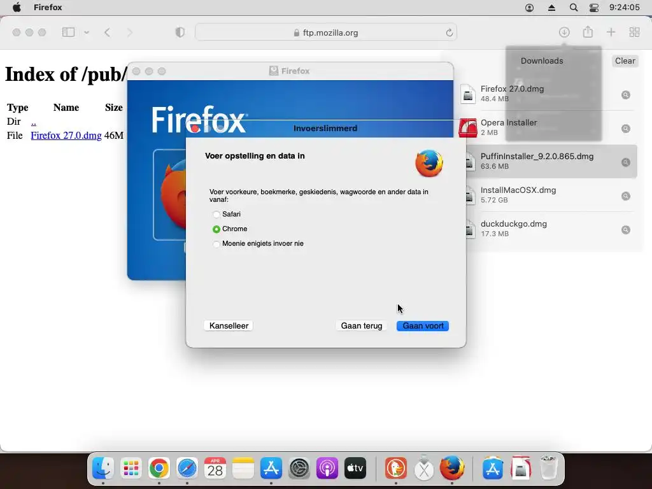652x489 pixels.
Task: Click the Firefox logo in wizard dialog
Action: (429, 163)
